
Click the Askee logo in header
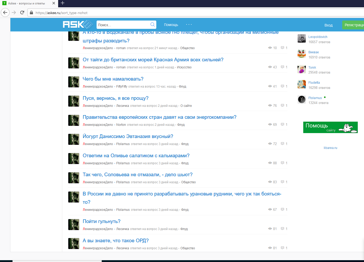click(78, 25)
